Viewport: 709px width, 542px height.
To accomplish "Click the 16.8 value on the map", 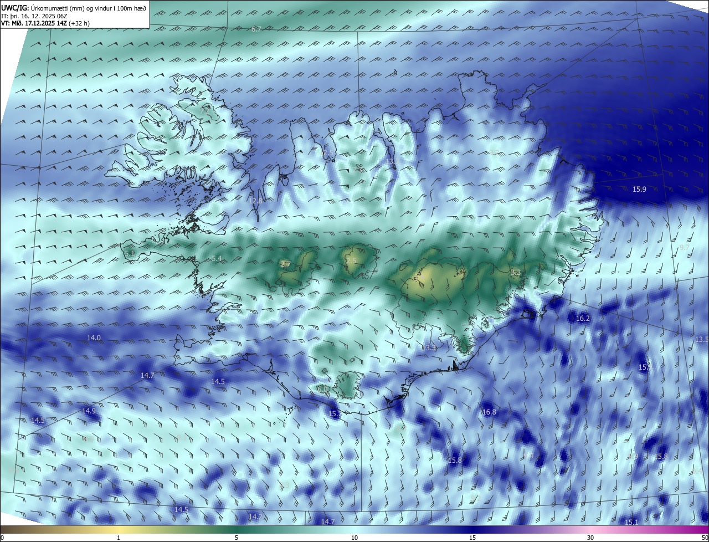I will click(x=489, y=412).
